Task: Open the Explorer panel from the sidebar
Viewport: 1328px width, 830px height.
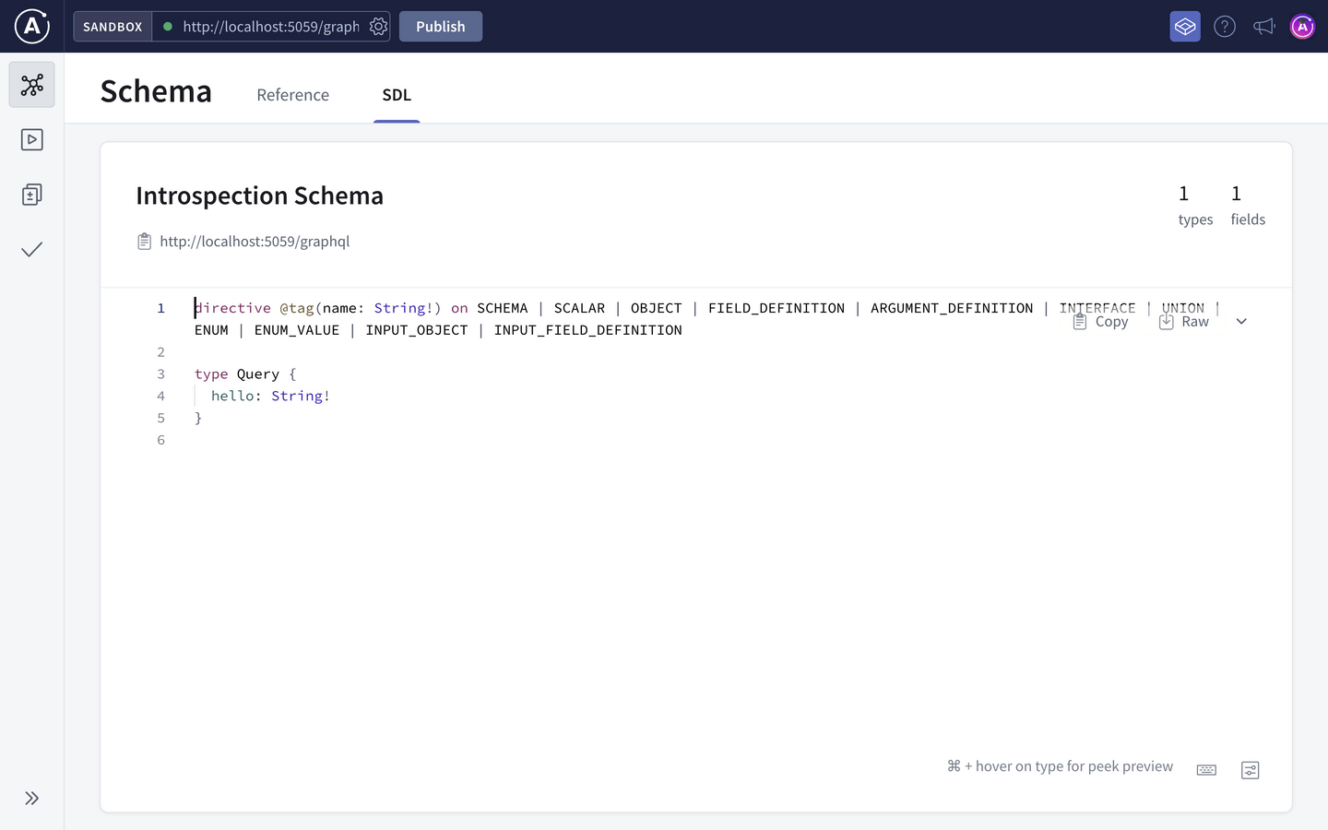Action: (x=31, y=139)
